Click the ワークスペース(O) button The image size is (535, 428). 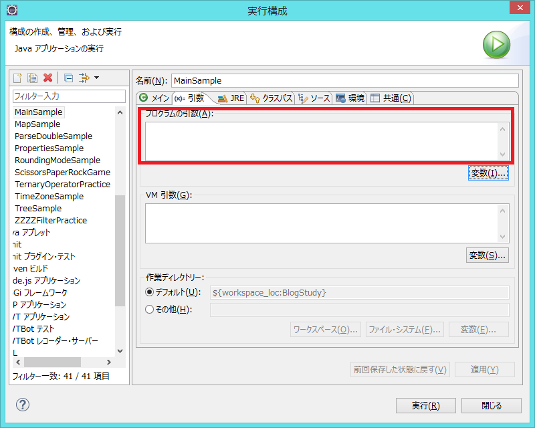click(326, 329)
